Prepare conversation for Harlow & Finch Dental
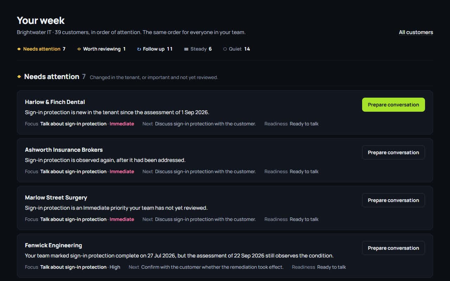This screenshot has width=450, height=281. tap(393, 105)
